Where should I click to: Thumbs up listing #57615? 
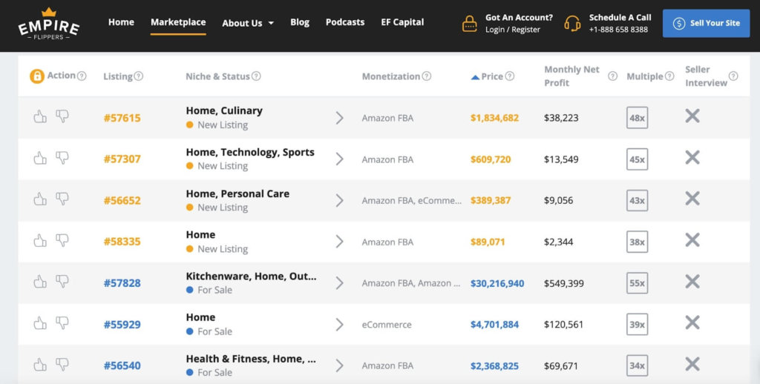[40, 116]
